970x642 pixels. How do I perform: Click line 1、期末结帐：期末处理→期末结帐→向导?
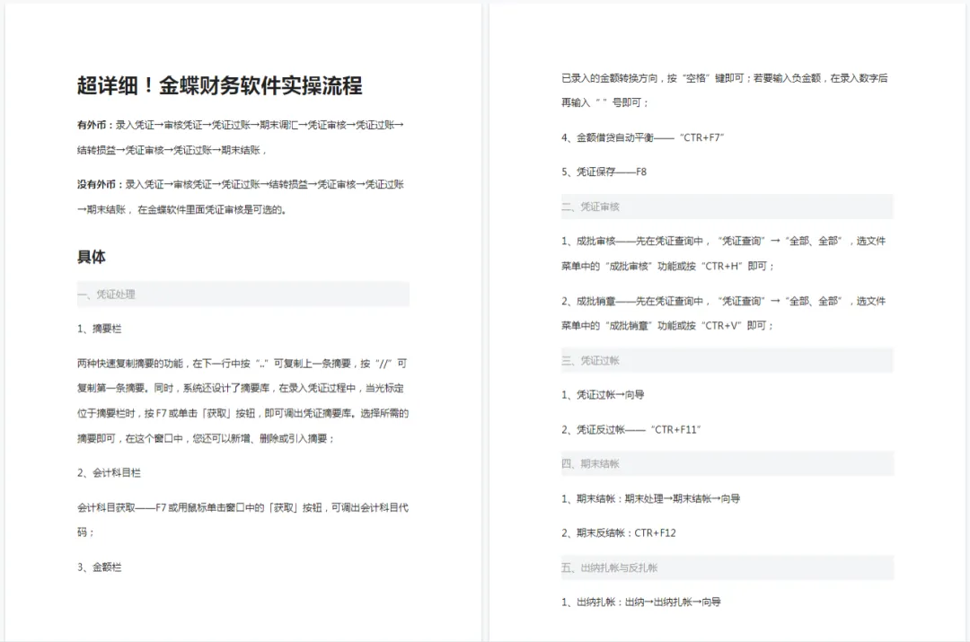click(651, 498)
